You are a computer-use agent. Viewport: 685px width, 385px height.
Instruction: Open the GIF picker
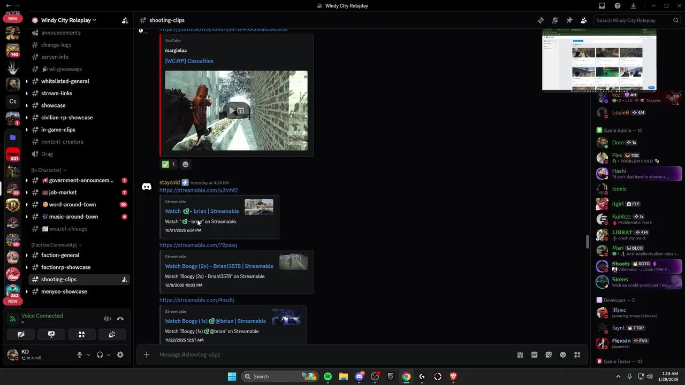[x=534, y=355]
